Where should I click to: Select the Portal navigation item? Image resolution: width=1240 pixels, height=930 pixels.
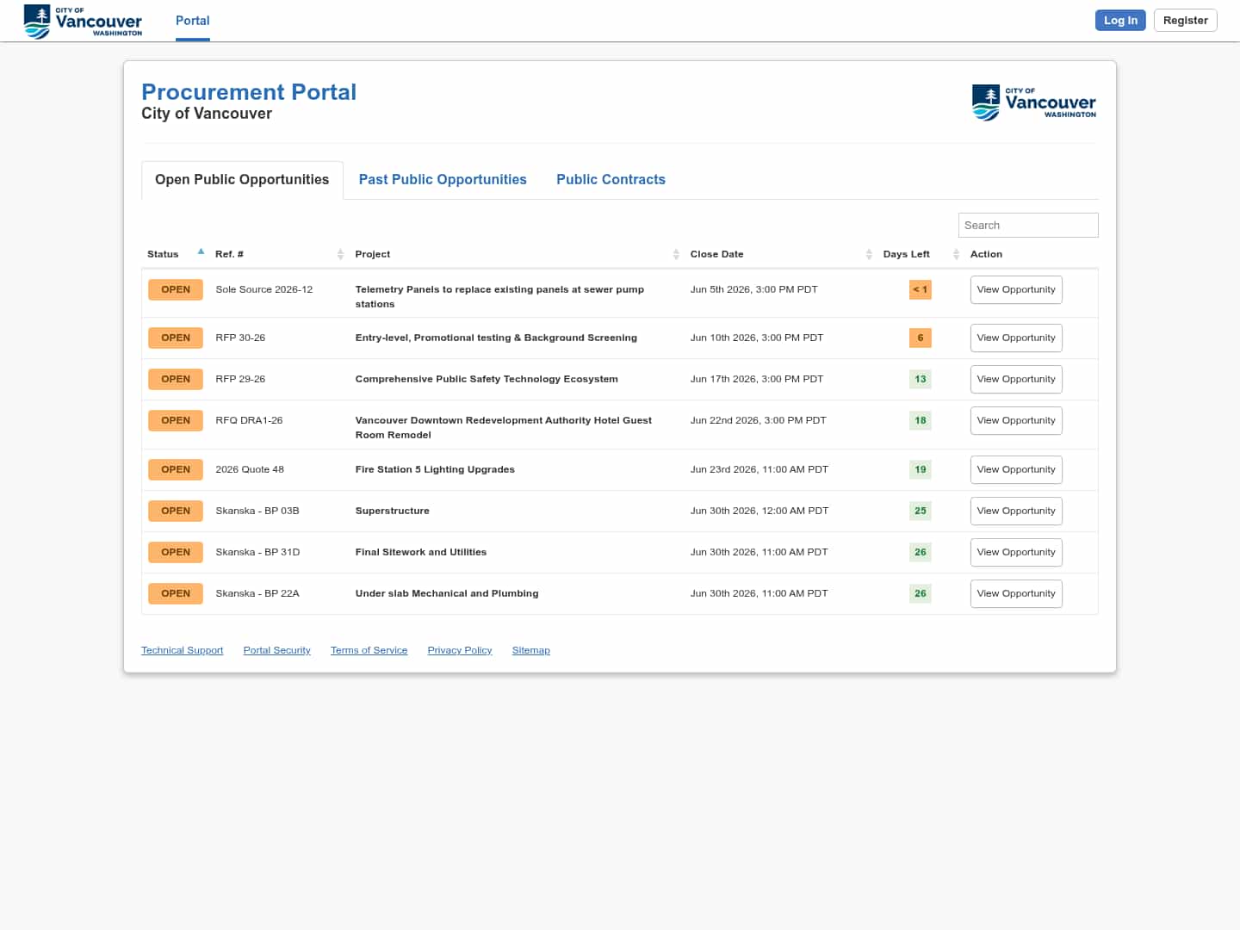click(193, 21)
